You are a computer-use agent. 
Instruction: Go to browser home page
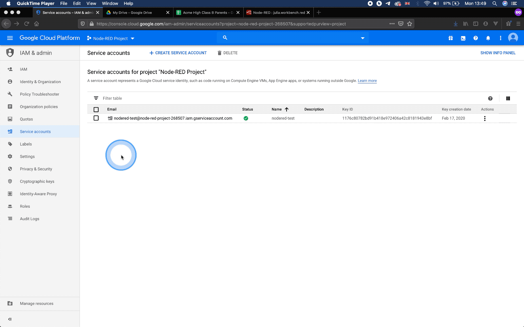pos(36,24)
